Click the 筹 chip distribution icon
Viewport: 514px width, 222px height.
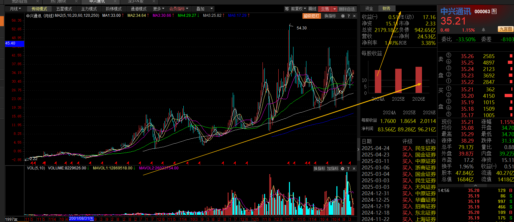[x=287, y=9]
